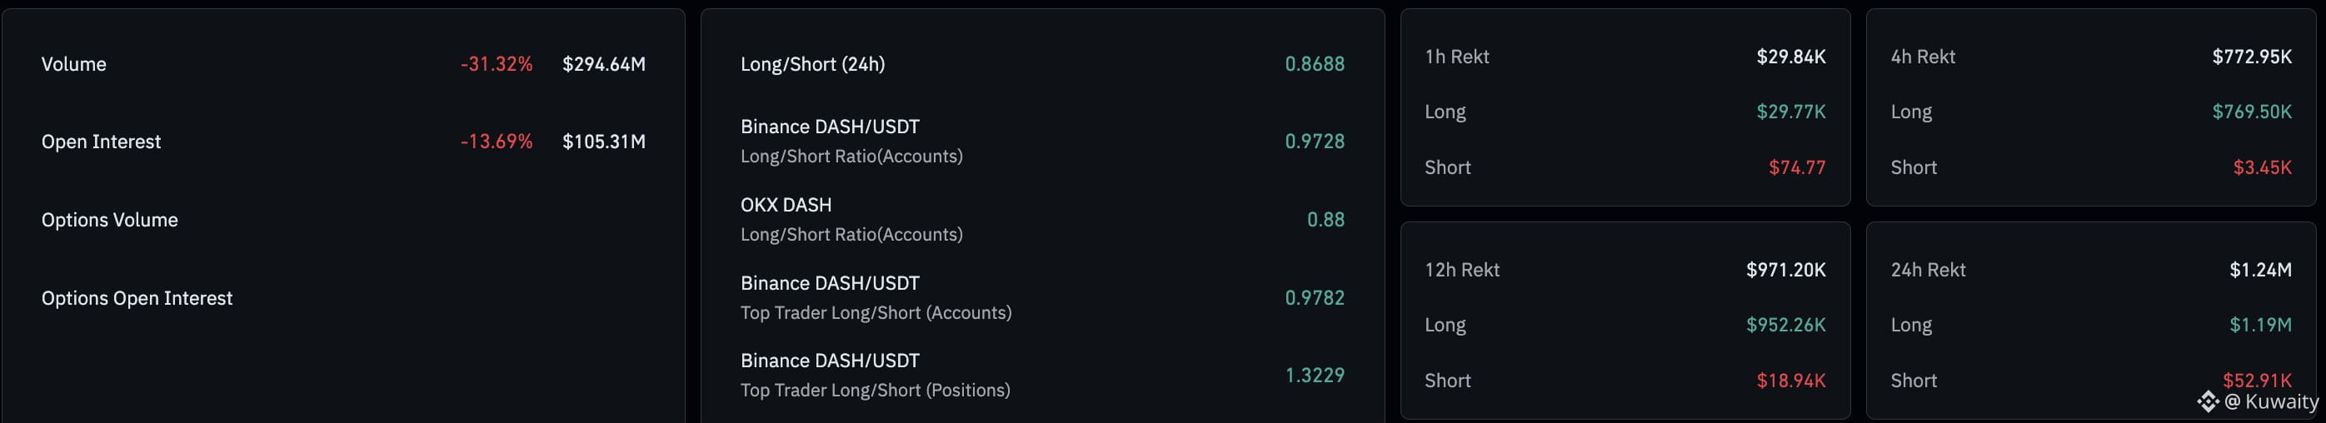This screenshot has height=423, width=2326.
Task: Select the 12h Rekt card title
Action: (1461, 270)
